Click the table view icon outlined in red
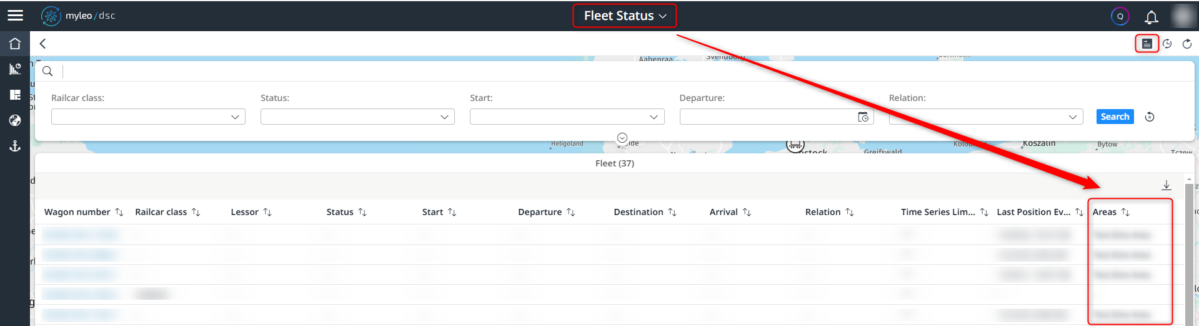This screenshot has width=1199, height=326. [1147, 44]
